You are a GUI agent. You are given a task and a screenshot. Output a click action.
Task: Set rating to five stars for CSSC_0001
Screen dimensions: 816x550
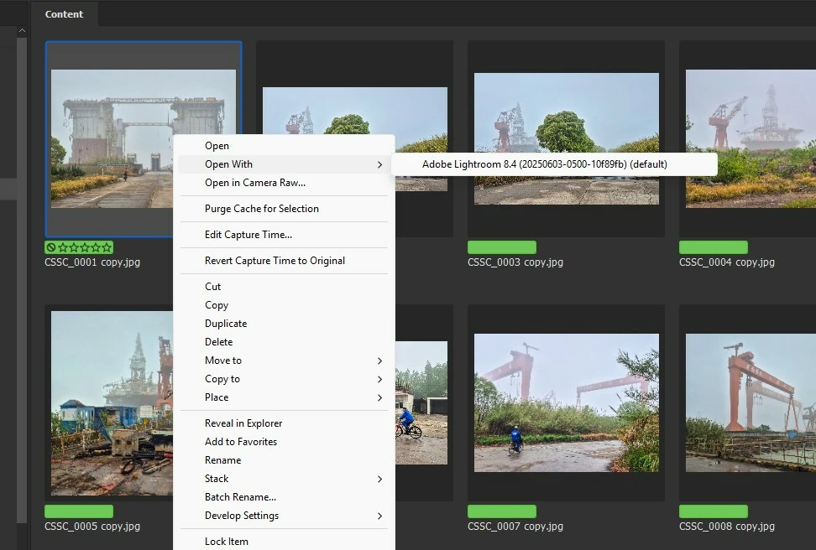click(x=107, y=247)
